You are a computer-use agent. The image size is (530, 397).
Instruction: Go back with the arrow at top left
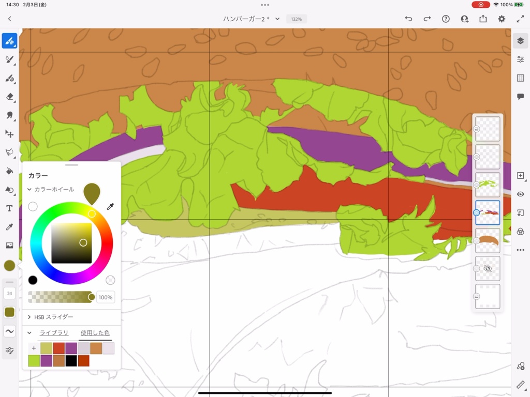coord(9,19)
